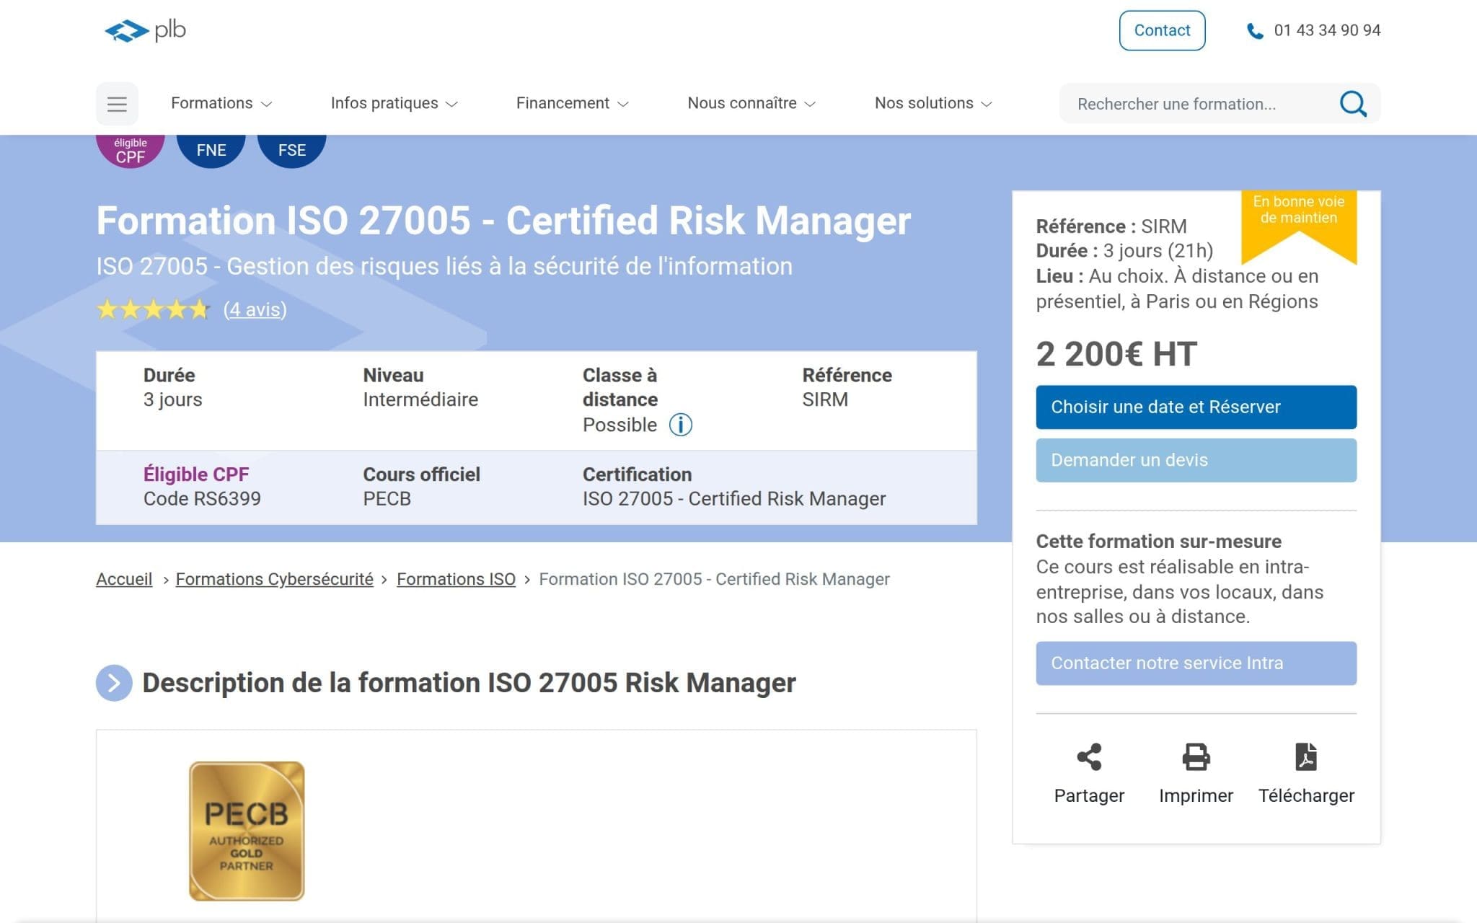1477x923 pixels.
Task: Open Formations Cybersécurité breadcrumb
Action: [x=275, y=579]
